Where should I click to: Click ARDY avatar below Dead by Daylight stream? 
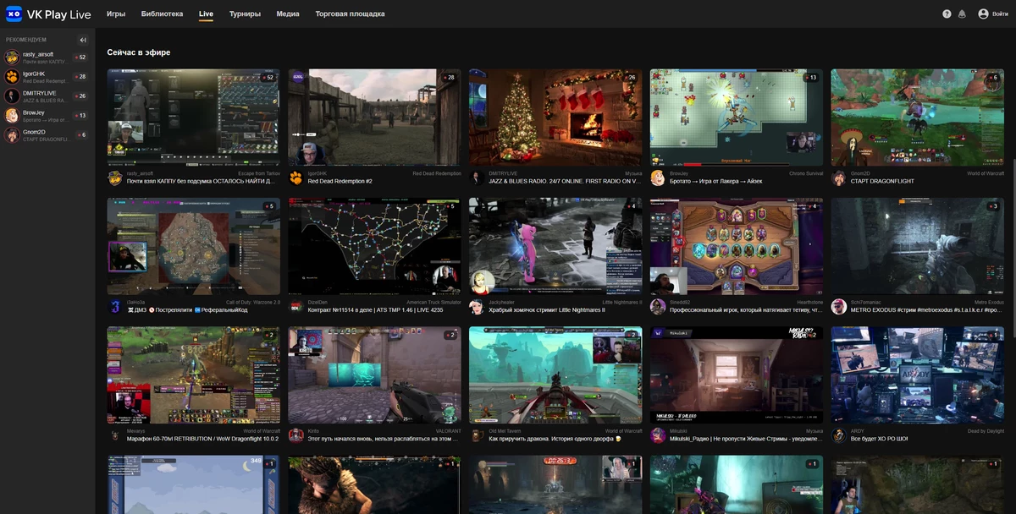pyautogui.click(x=839, y=435)
